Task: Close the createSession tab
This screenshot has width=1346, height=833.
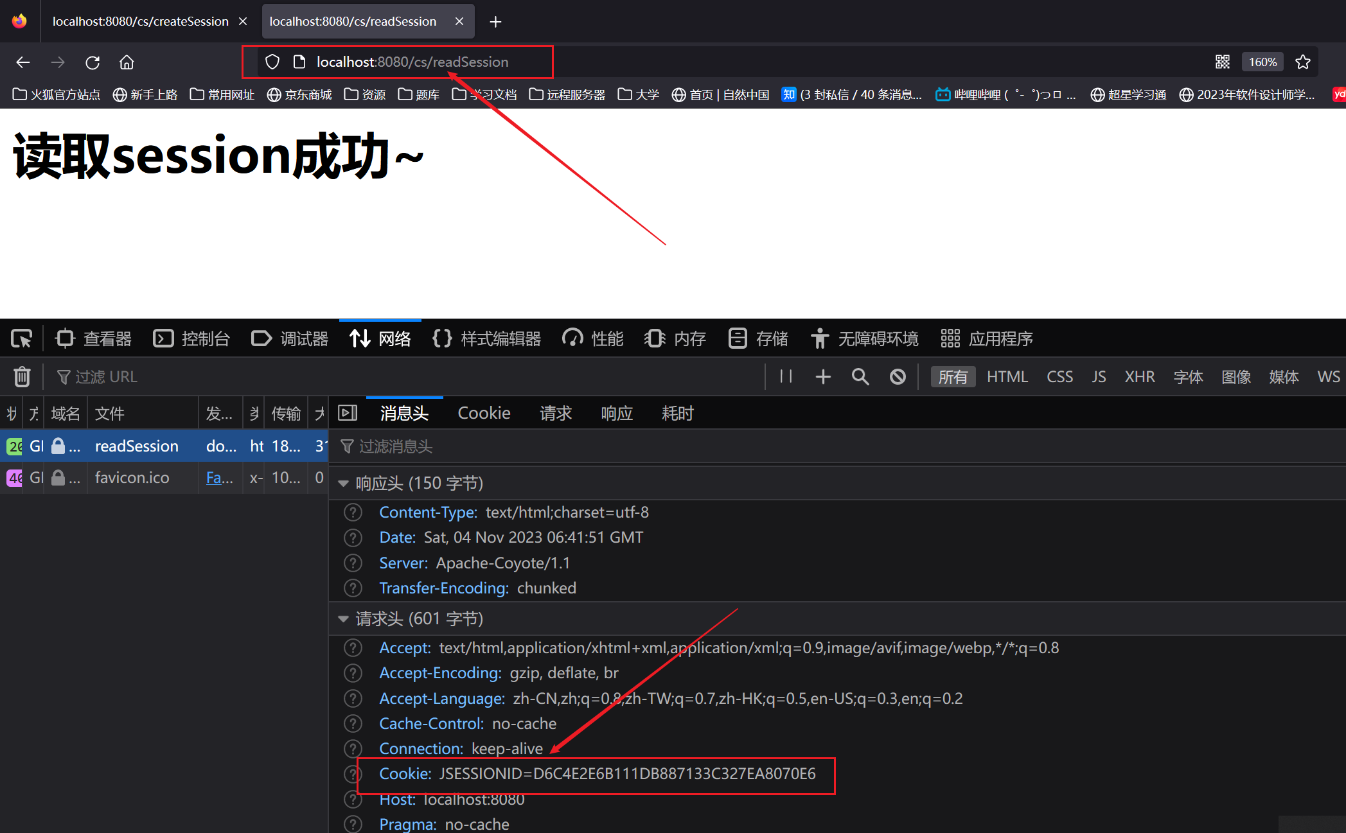Action: coord(243,21)
